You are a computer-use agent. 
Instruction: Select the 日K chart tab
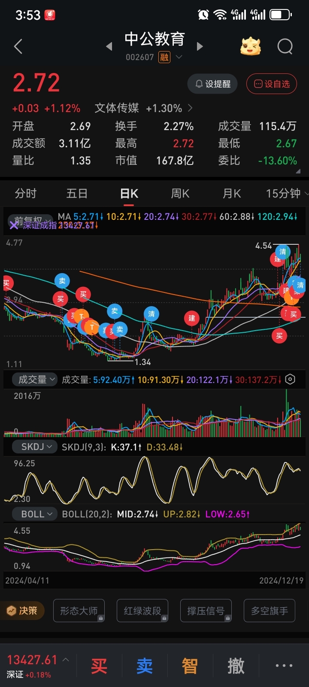(129, 194)
